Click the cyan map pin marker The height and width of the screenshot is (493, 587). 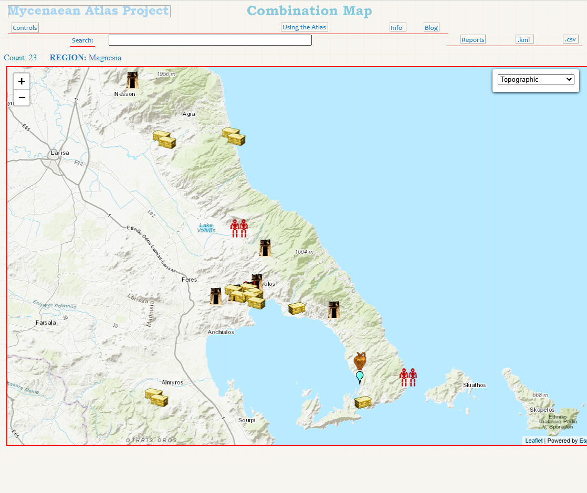(x=360, y=377)
